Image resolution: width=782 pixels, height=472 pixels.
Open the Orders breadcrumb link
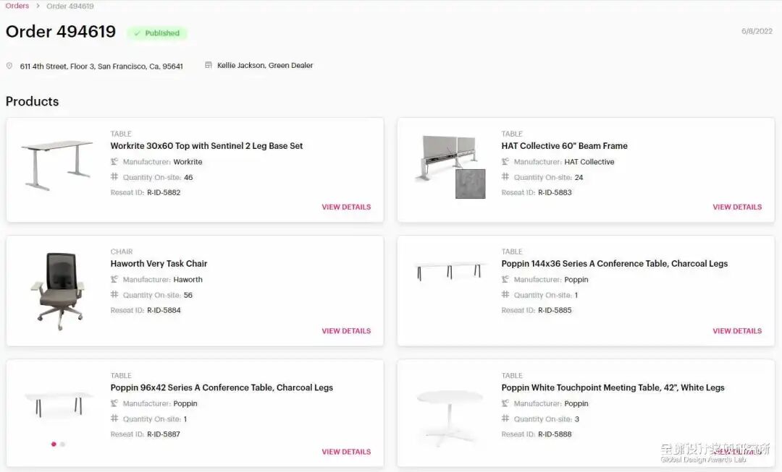click(x=17, y=7)
